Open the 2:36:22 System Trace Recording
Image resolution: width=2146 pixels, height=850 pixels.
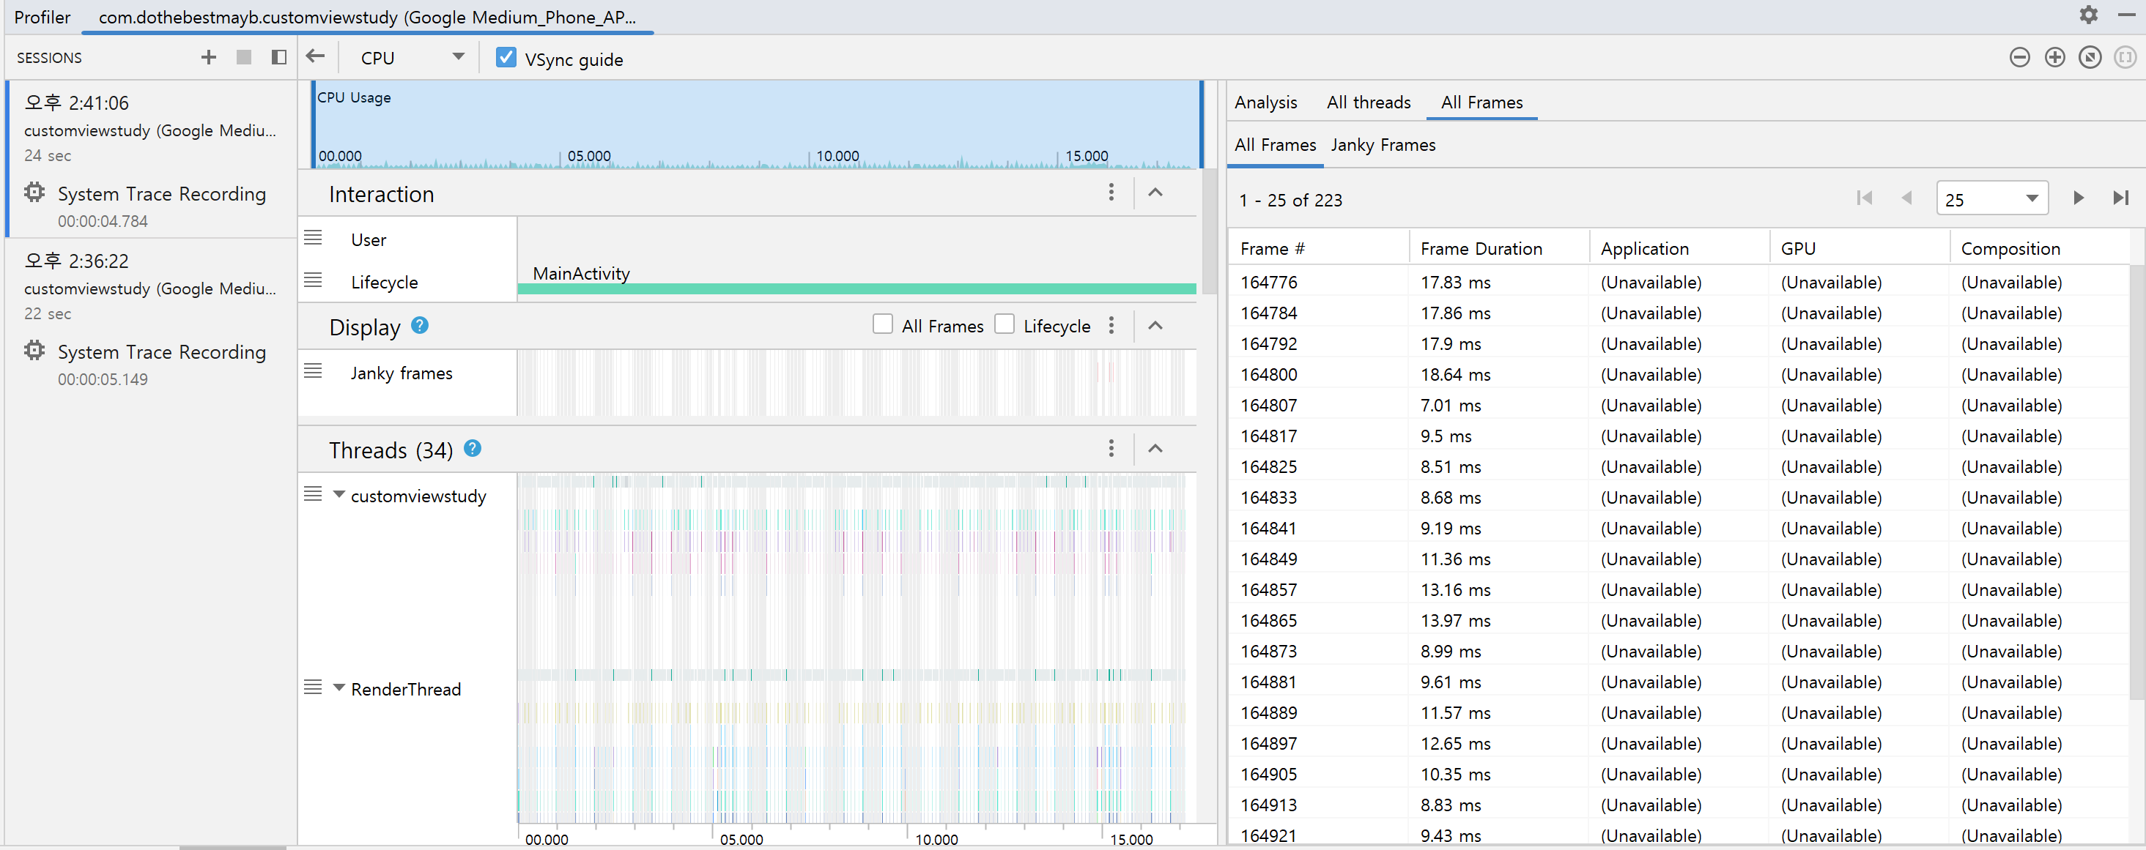(160, 352)
